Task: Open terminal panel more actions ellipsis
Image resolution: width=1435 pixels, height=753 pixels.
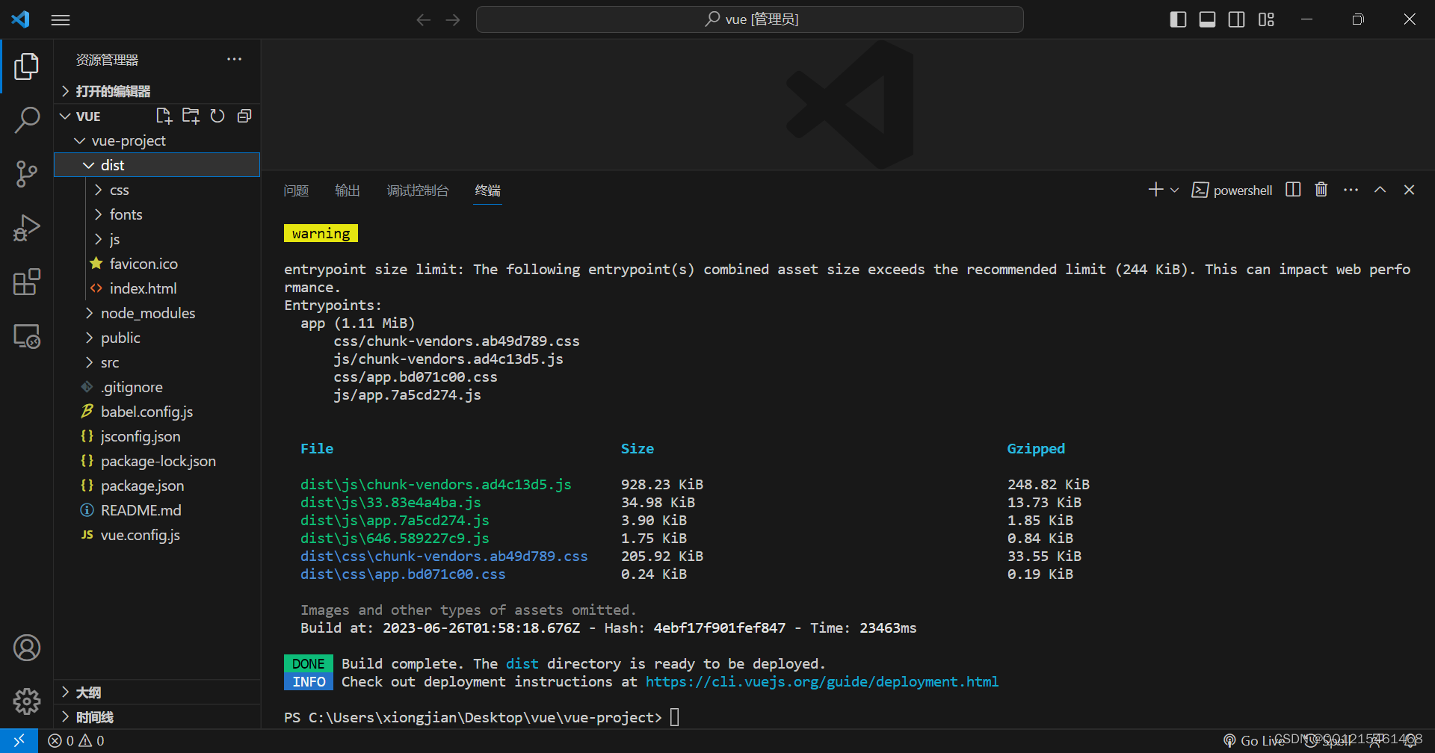Action: pos(1351,190)
